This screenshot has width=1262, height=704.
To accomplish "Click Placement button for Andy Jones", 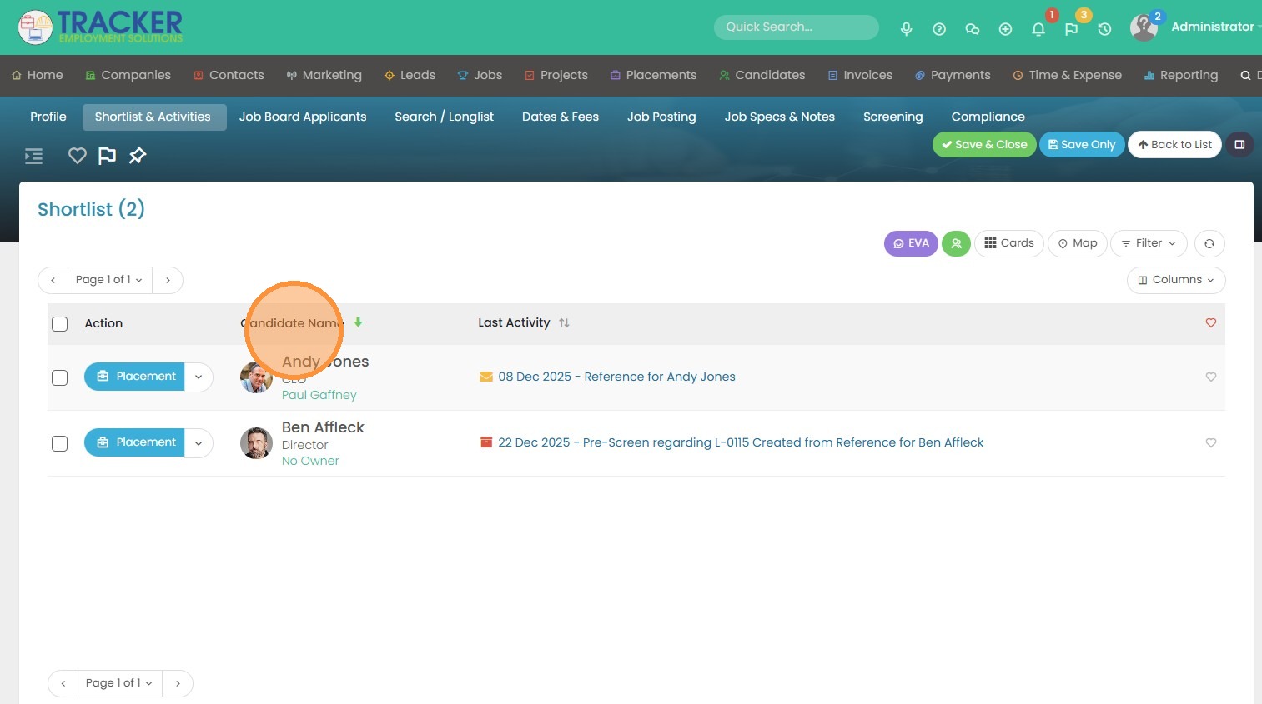I will 134,377.
